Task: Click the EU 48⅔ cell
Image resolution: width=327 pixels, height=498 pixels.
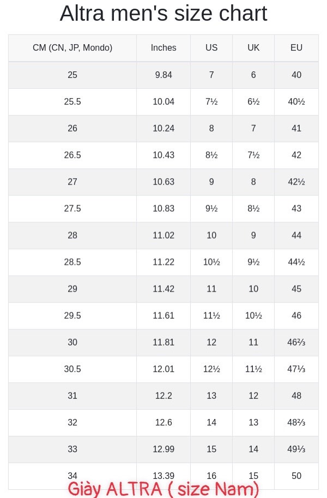Action: (x=296, y=422)
